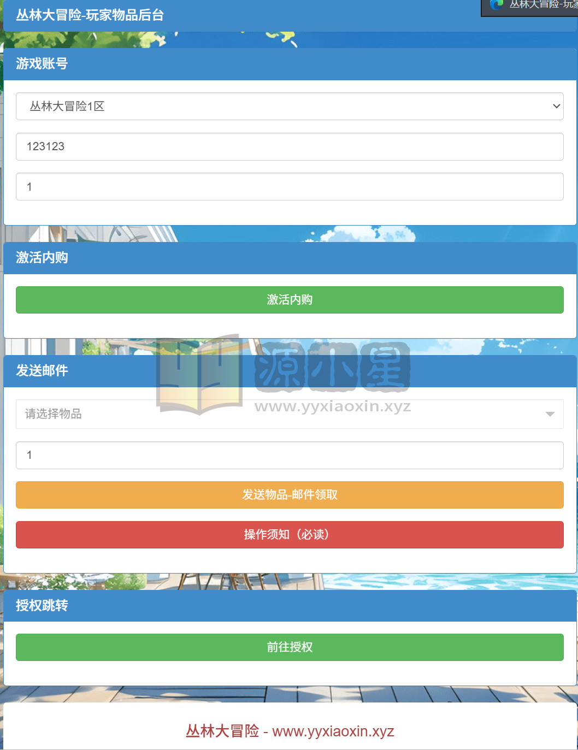Click the 授权跳转 section banner
Viewport: 578px width, 750px height.
pyautogui.click(x=289, y=606)
